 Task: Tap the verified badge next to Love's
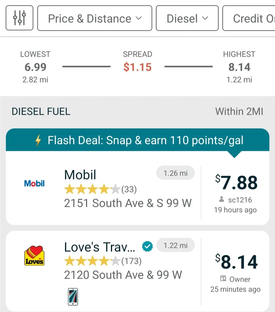coord(147,247)
